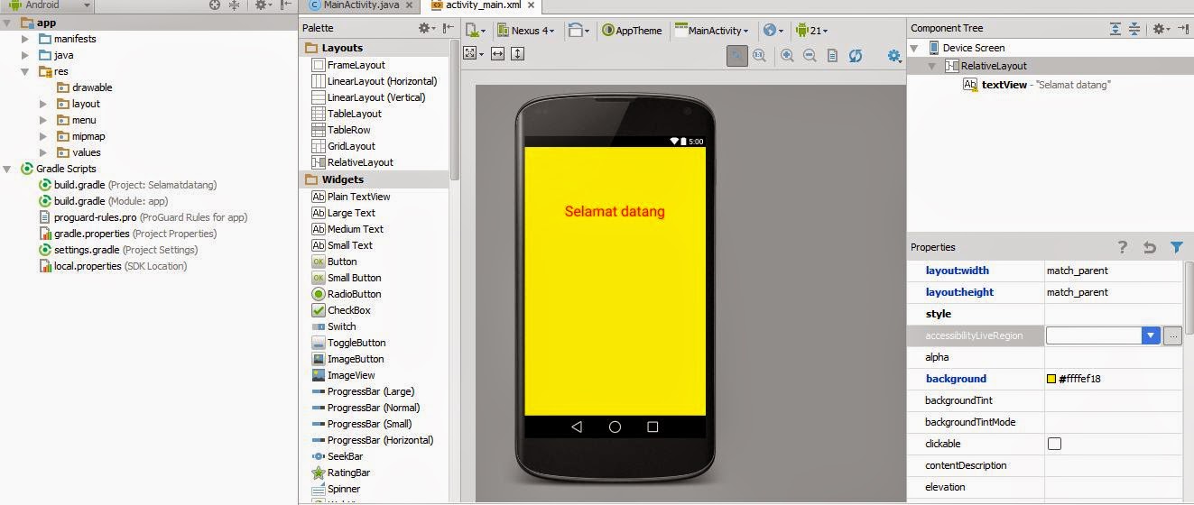Select the Widgets palette section header
Screen dimensions: 1194x505
coord(373,179)
